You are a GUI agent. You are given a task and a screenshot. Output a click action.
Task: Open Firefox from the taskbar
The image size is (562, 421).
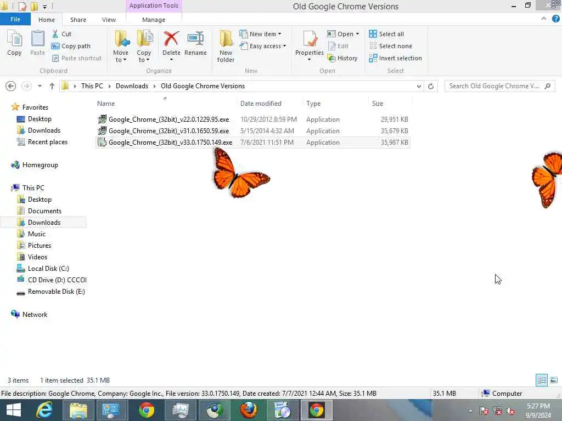pyautogui.click(x=249, y=410)
